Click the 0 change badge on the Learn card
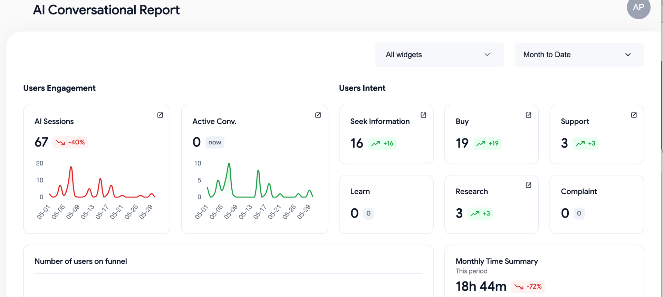The width and height of the screenshot is (663, 297). [x=368, y=213]
